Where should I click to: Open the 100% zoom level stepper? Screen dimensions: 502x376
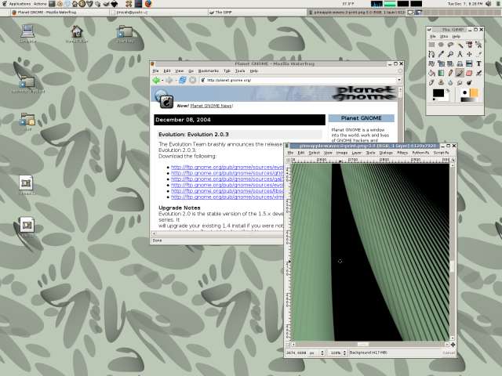(x=344, y=352)
